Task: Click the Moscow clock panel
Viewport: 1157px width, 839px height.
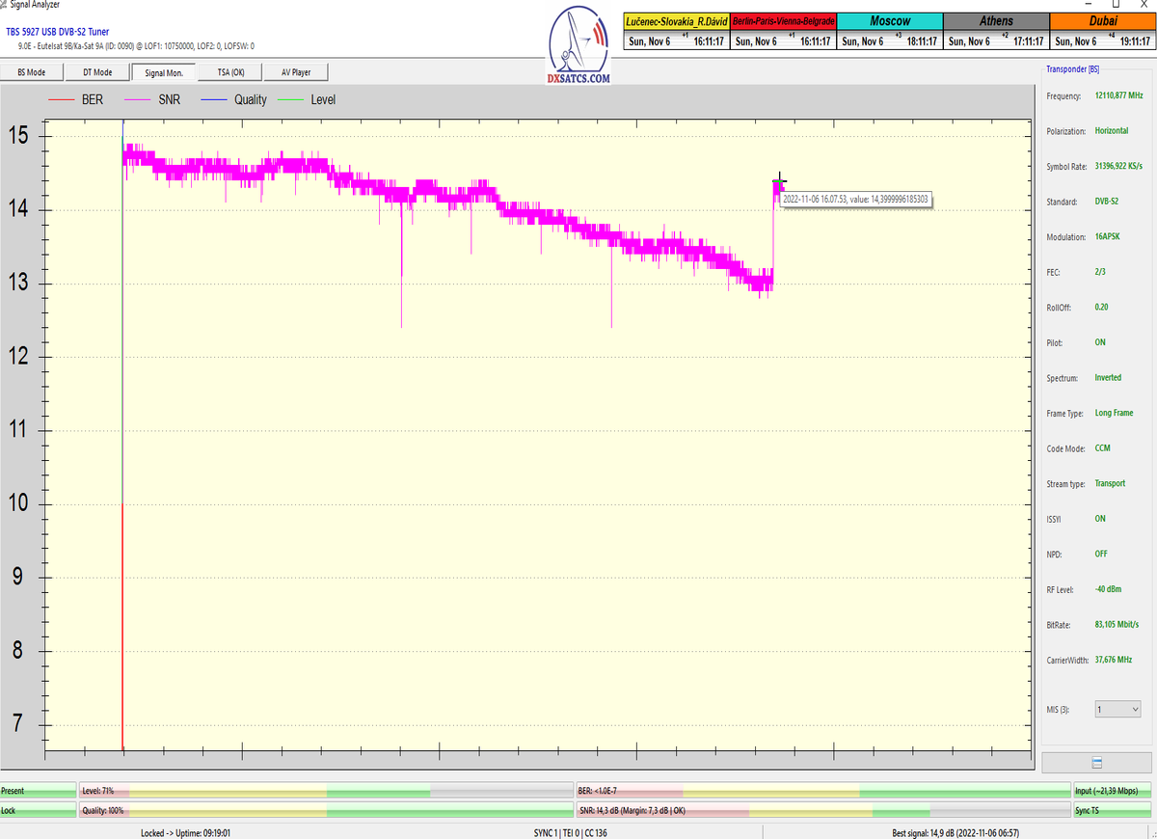Action: (x=889, y=31)
